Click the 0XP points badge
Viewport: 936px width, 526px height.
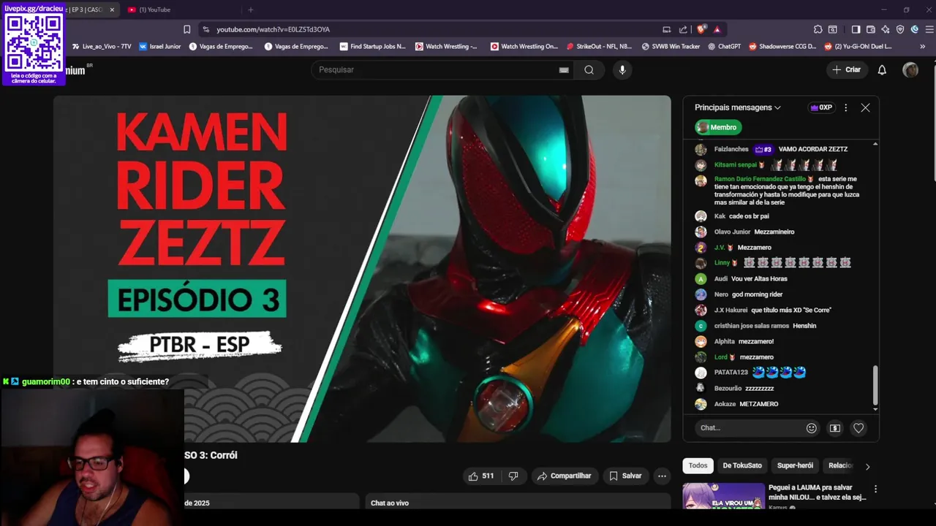(x=821, y=107)
